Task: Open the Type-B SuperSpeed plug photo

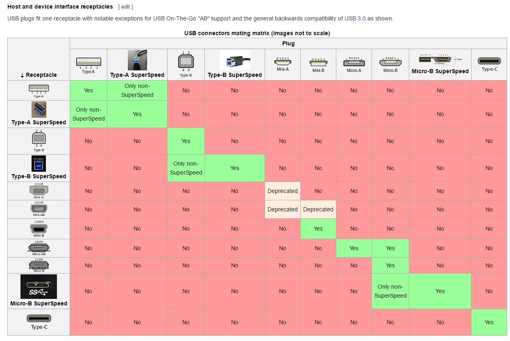Action: [235, 60]
